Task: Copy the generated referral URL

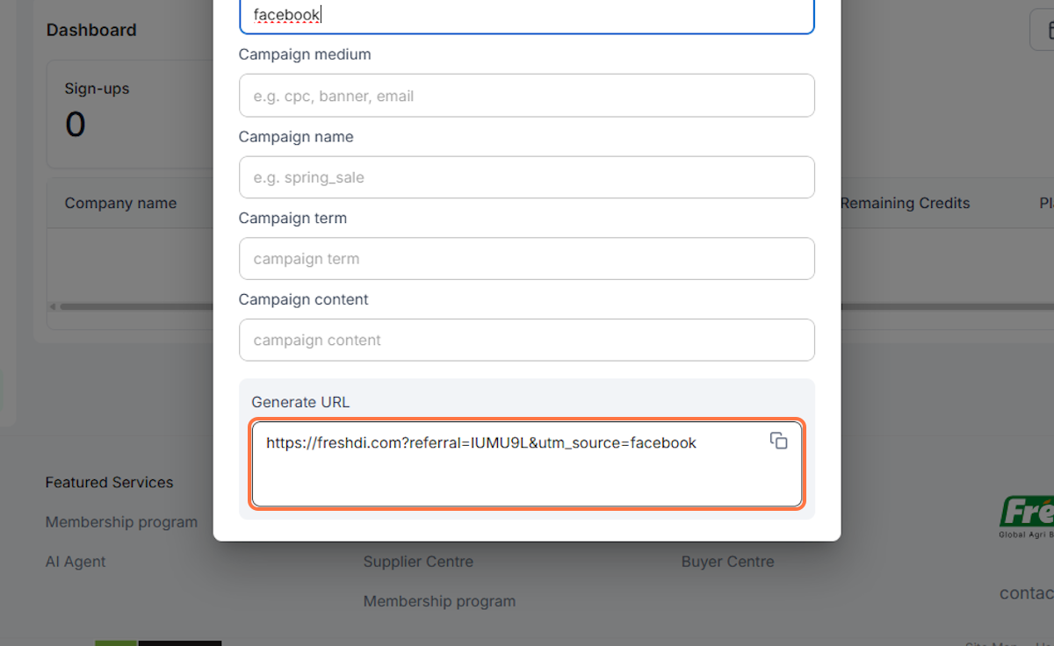Action: [x=778, y=441]
